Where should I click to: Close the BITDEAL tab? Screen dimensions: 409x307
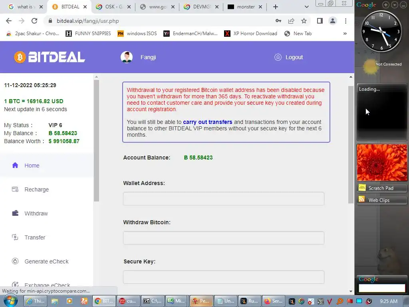[x=85, y=7]
